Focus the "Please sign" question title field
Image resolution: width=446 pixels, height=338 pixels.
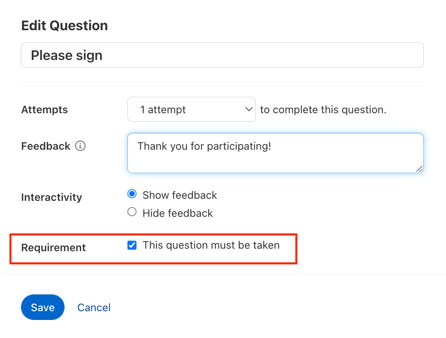point(222,55)
